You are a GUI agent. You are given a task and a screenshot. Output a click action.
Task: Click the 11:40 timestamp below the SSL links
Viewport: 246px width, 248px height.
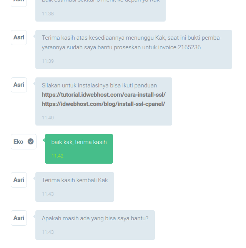[48, 118]
